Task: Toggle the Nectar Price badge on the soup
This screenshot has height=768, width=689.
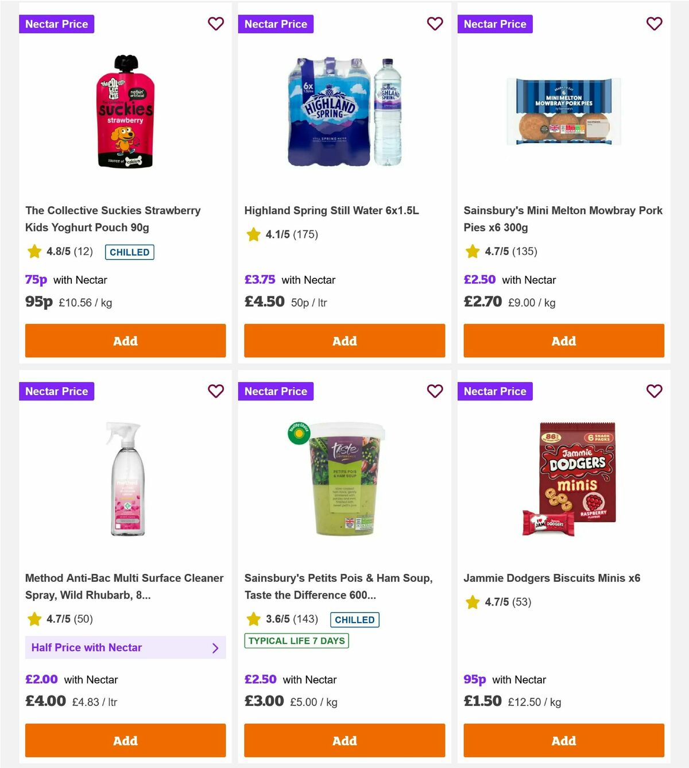Action: click(x=276, y=391)
